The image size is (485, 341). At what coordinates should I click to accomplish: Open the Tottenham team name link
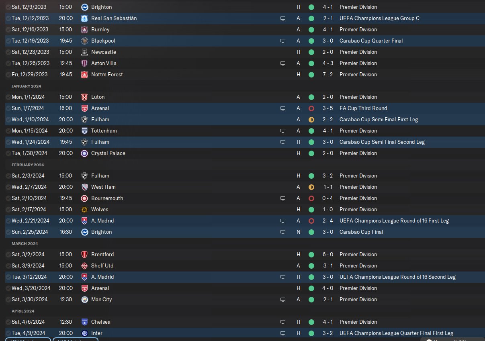pos(104,131)
